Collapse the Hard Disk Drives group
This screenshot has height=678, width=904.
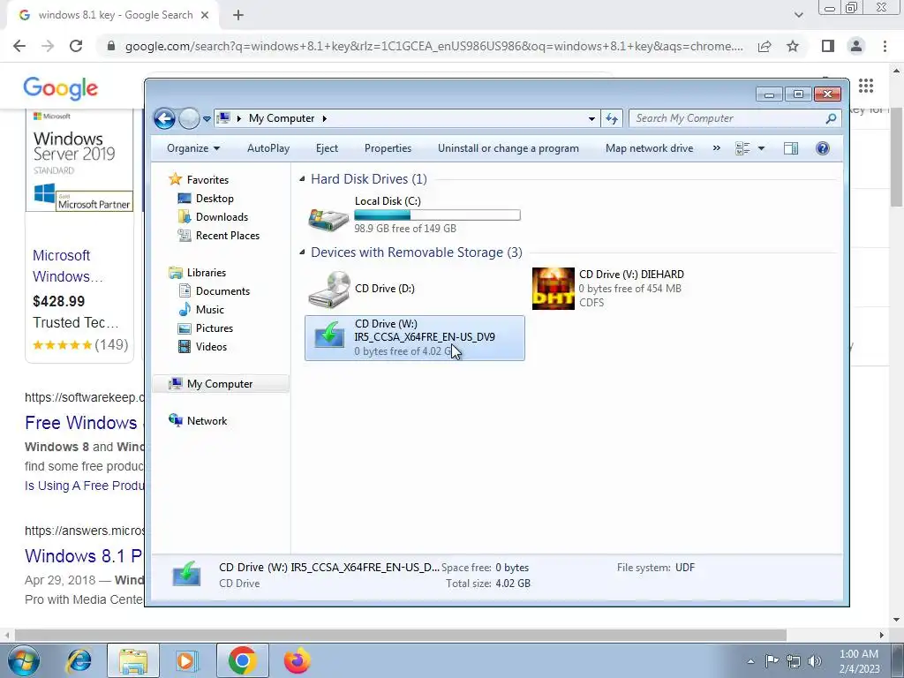[x=302, y=179]
